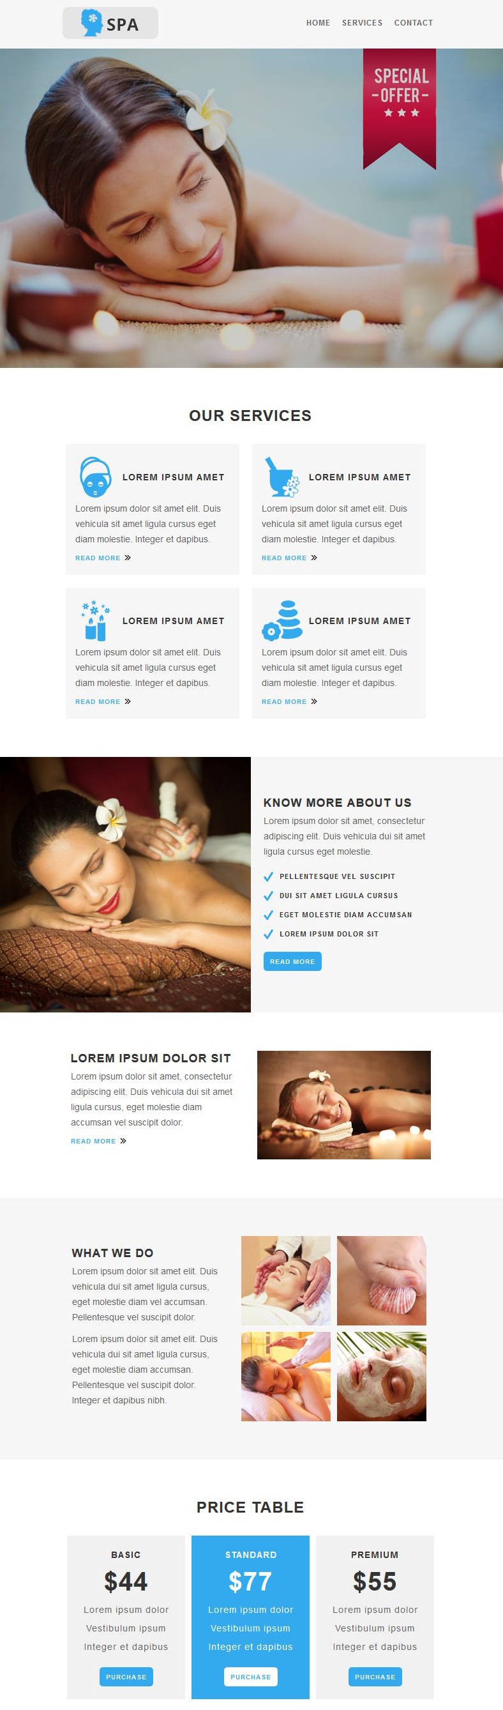Click the checkmark beside Lorem Ipsum Dolor Sit
This screenshot has height=1710, width=503.
coord(269,934)
